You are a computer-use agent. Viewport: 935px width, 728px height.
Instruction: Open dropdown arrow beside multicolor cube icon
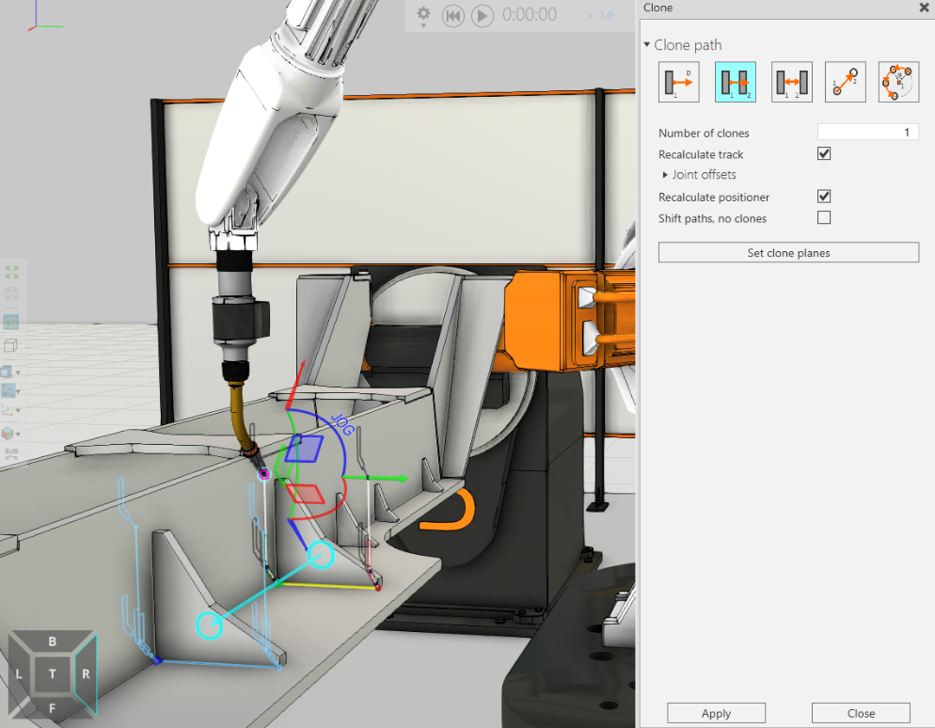click(x=18, y=434)
